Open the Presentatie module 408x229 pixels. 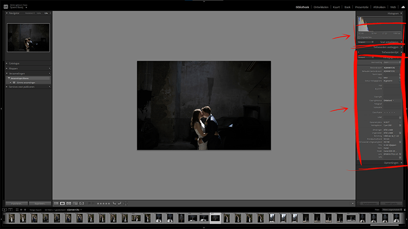click(x=362, y=7)
